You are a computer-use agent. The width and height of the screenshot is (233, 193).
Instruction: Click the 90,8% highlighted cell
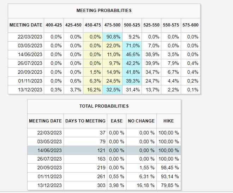click(x=112, y=37)
